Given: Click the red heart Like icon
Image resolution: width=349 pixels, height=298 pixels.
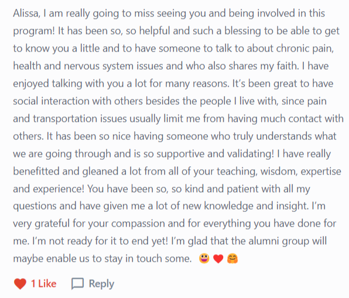Looking at the screenshot, I should 20,284.
